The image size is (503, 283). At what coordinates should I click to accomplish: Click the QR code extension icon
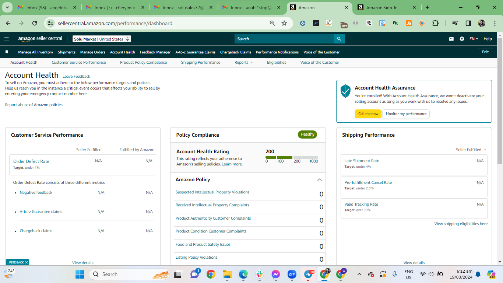coord(369,23)
